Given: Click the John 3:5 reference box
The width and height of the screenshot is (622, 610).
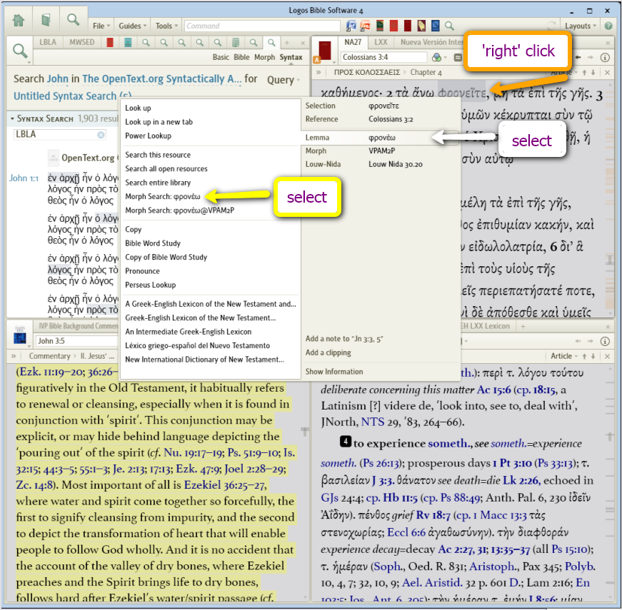Looking at the screenshot, I should point(76,341).
